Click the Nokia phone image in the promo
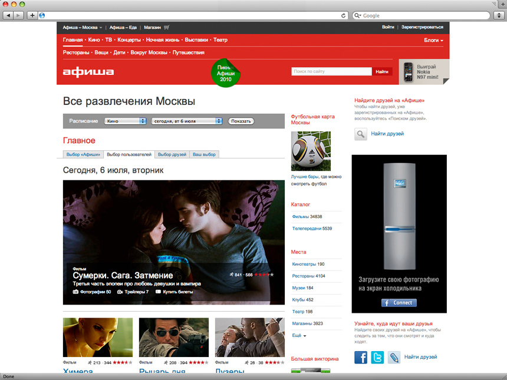Viewport: 507px width, 380px height. (409, 72)
